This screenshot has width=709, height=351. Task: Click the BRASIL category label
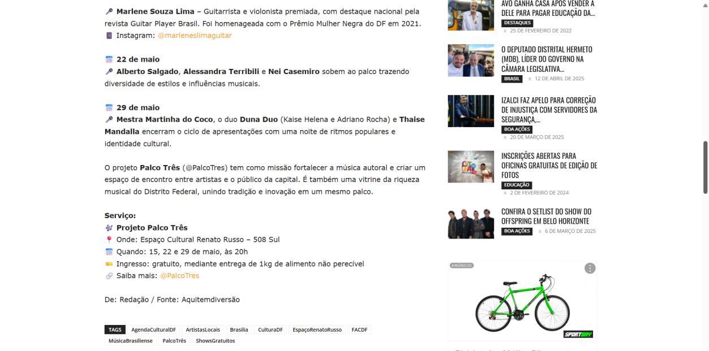512,79
